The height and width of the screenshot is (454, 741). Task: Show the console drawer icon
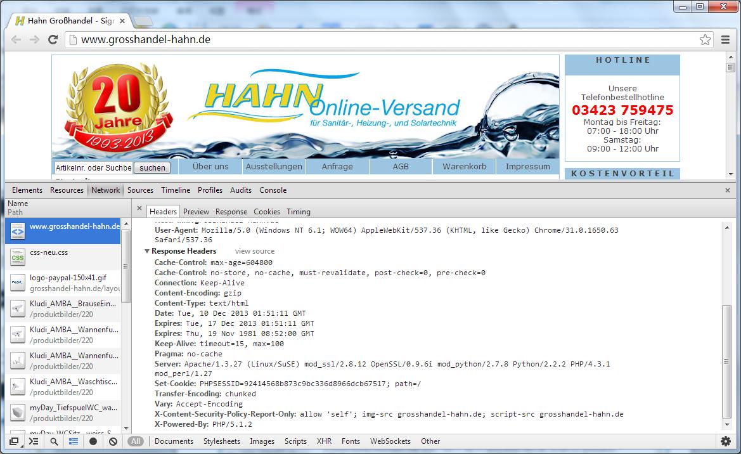click(34, 441)
